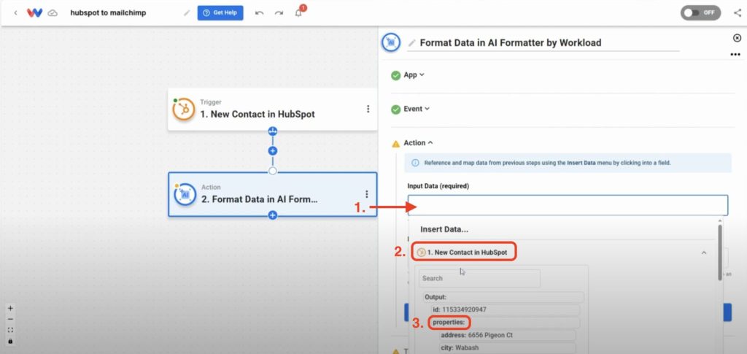The height and width of the screenshot is (354, 747).
Task: Select the Output: entry
Action: point(503,297)
